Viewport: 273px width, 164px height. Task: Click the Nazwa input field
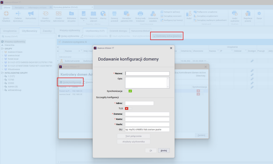(x=147, y=73)
